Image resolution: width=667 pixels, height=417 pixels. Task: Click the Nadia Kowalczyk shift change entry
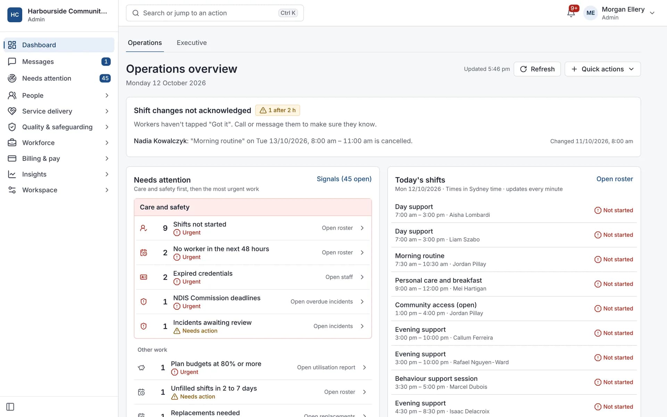383,141
